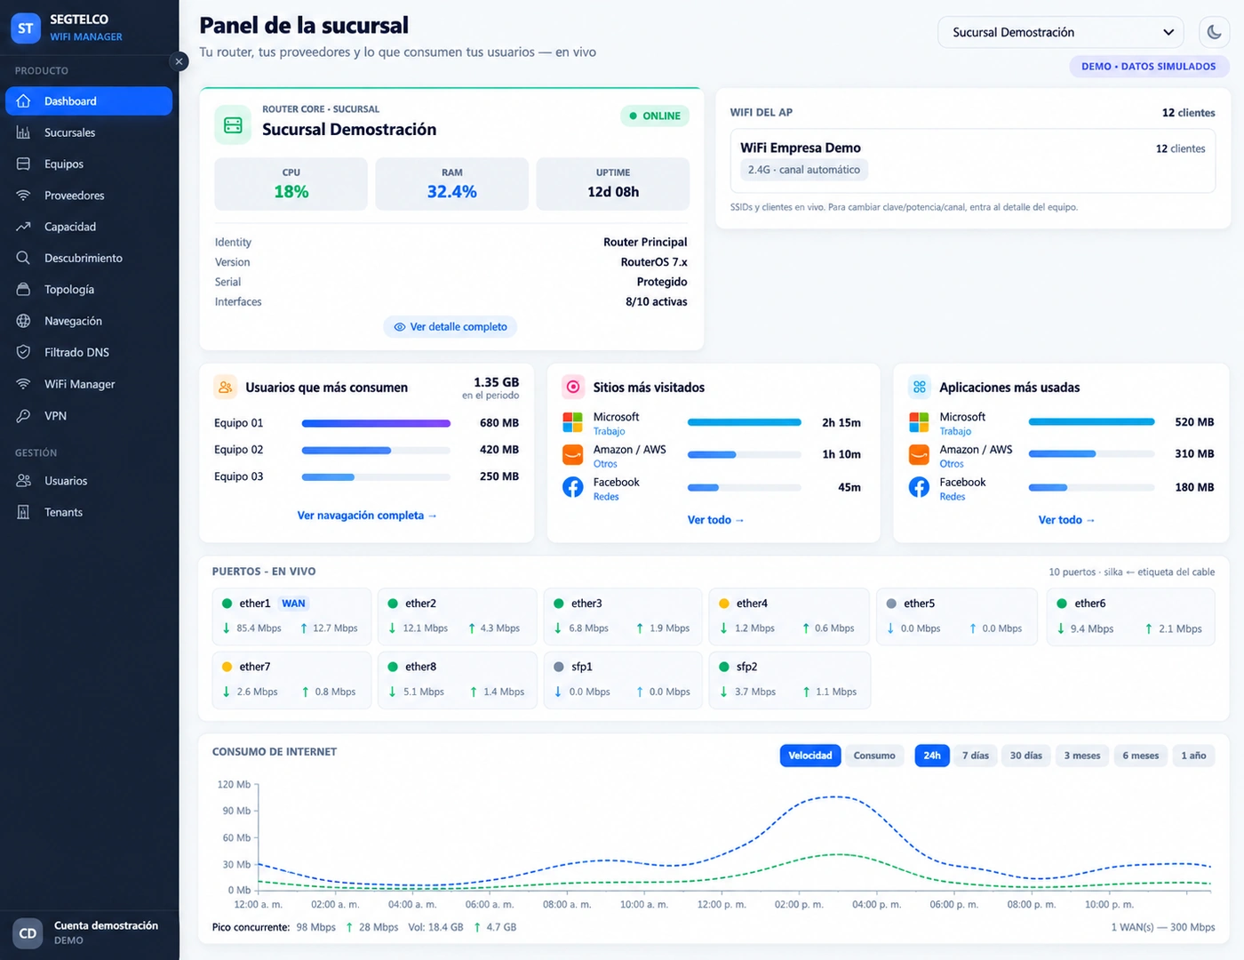Collapse the sidebar with the X button

[x=179, y=61]
